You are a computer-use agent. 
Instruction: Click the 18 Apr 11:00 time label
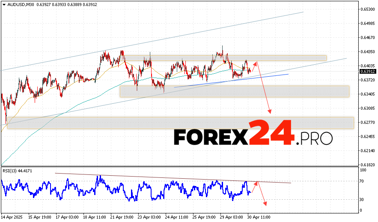coord(95,217)
